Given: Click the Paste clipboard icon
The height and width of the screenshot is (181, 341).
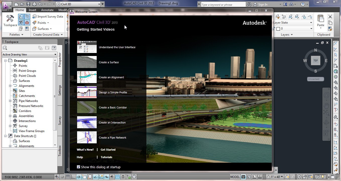Looking at the screenshot, I should 320,20.
